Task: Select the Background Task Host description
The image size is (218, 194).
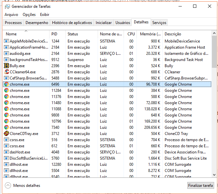Action: (x=184, y=60)
